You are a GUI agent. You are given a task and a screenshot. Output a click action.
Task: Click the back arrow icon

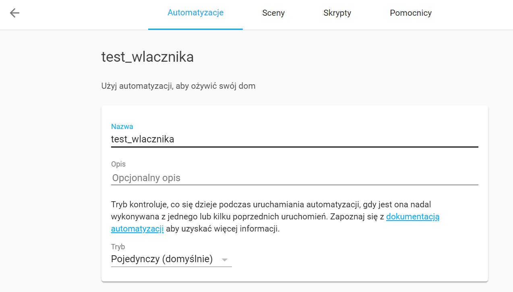coord(14,13)
